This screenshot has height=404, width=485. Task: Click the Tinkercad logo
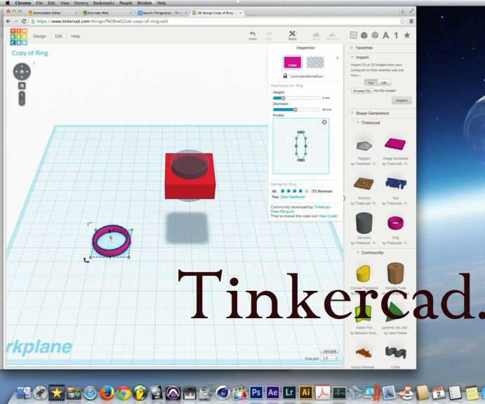pyautogui.click(x=18, y=37)
